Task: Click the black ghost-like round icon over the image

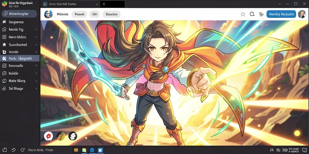Action: (x=72, y=136)
